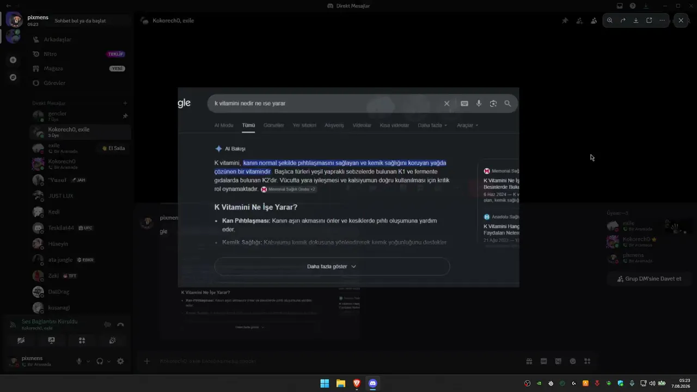Open the compass Discover servers icon
Image resolution: width=697 pixels, height=392 pixels.
coord(13,77)
